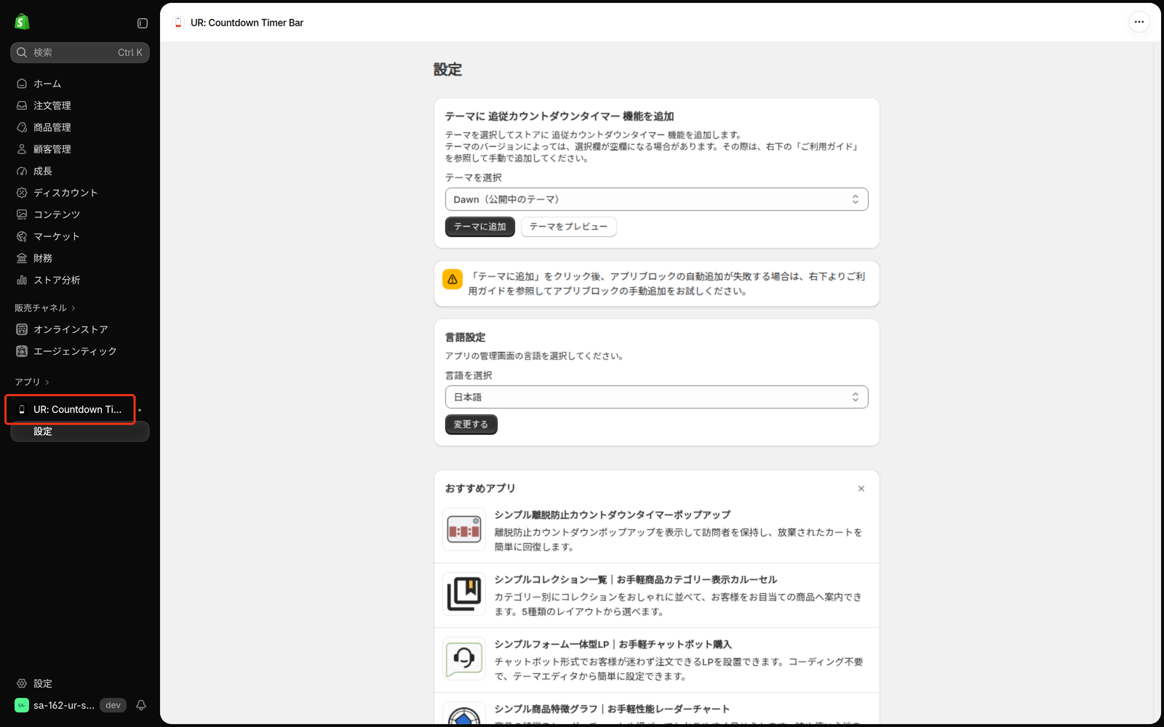The width and height of the screenshot is (1164, 727).
Task: Click the オンラインストア storefront icon
Action: (22, 329)
